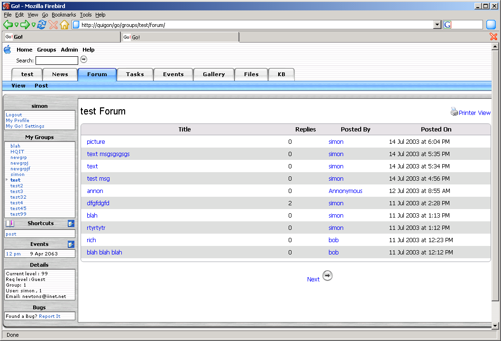The image size is (501, 341).
Task: Click the vertical scrollbar down arrow
Action: coord(495,326)
